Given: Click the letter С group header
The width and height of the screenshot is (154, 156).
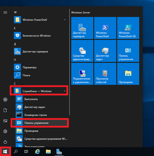Looking at the screenshot, I should coord(15,84).
